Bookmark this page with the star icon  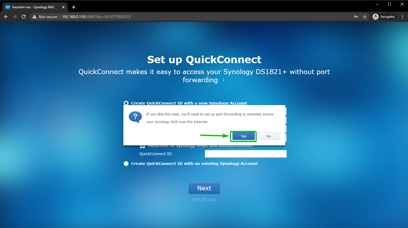[364, 17]
